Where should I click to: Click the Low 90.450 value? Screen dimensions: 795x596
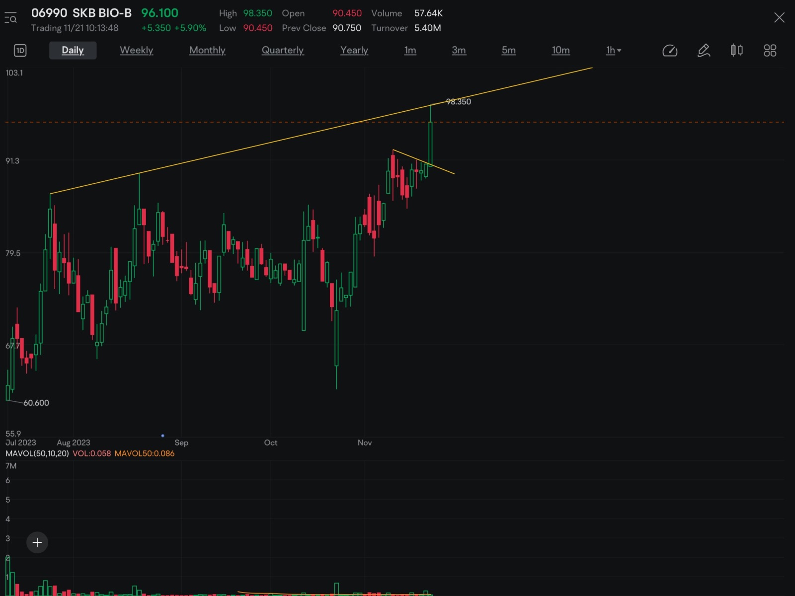(x=257, y=28)
